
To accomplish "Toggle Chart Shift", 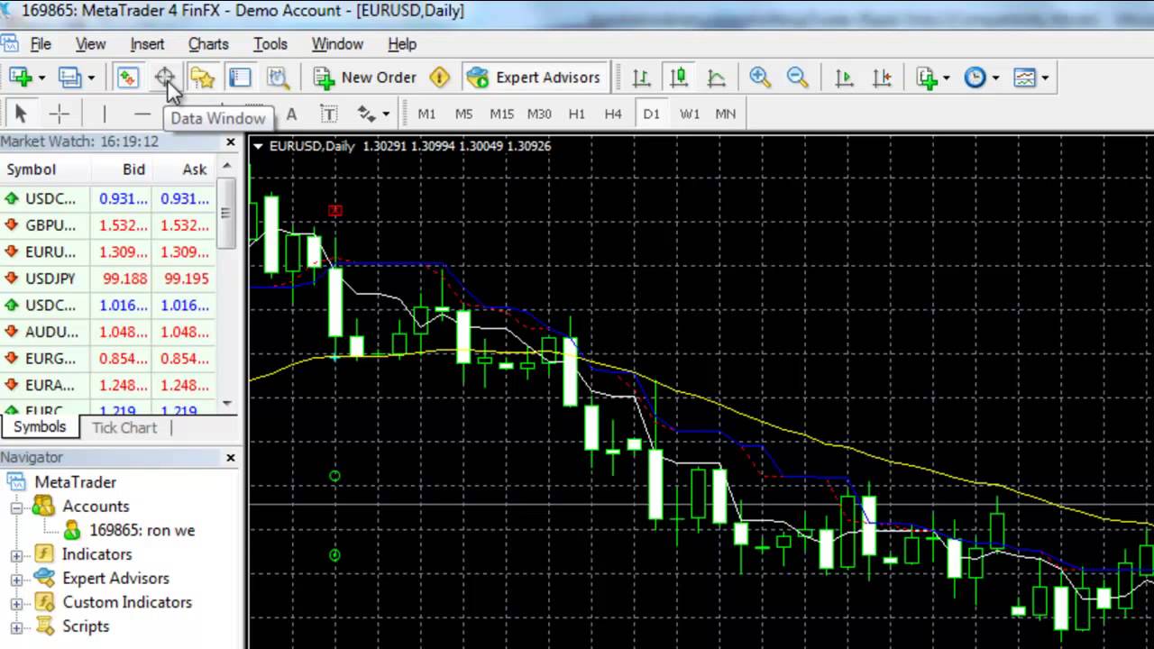I will (882, 78).
